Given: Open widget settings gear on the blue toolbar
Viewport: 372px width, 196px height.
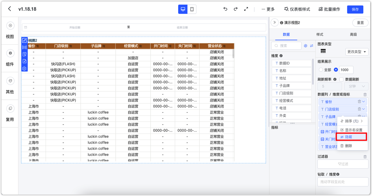Looking at the screenshot, I should (x=24, y=68).
